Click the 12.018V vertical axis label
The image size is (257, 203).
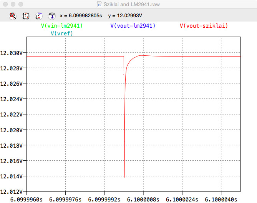pos(11,145)
